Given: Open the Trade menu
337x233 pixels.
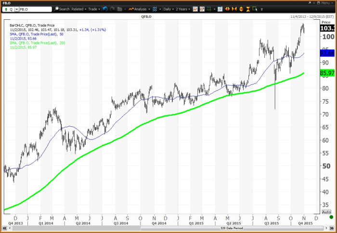Looking at the screenshot, I should 94,9.
